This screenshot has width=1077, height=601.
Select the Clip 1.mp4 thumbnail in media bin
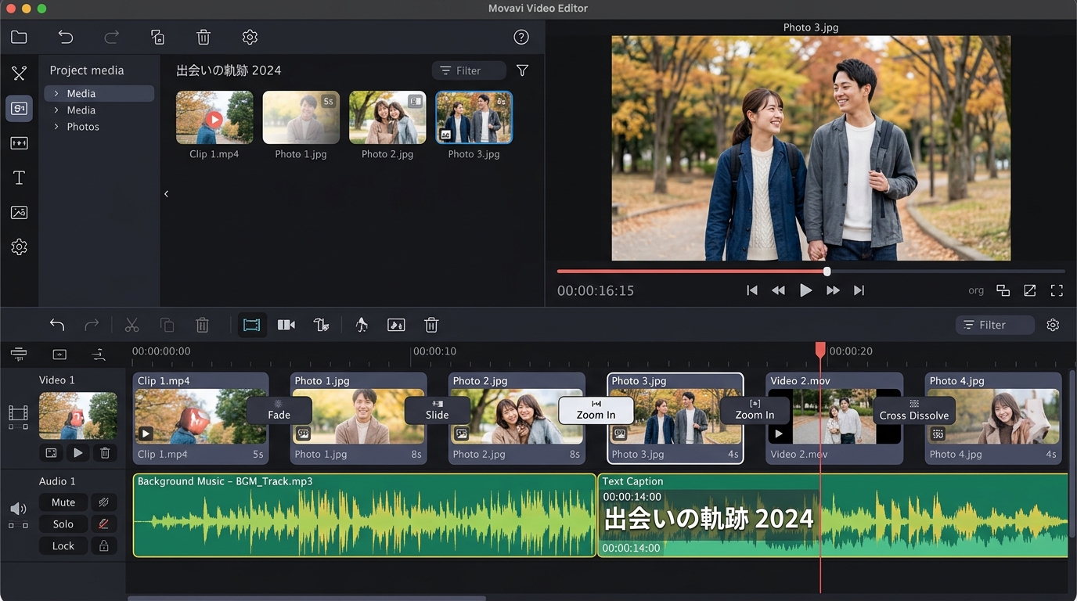point(214,117)
